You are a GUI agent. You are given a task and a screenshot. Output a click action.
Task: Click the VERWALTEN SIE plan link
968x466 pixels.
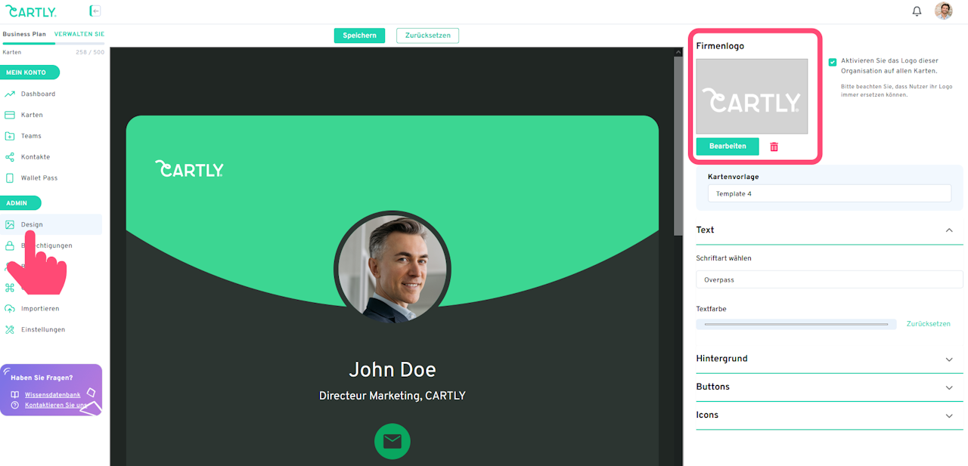pos(79,34)
